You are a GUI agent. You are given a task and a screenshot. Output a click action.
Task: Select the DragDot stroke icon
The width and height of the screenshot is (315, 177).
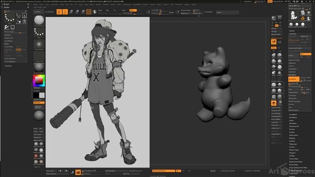[19, 21]
